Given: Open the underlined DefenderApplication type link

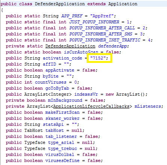Looking at the screenshot, I should [70, 46].
